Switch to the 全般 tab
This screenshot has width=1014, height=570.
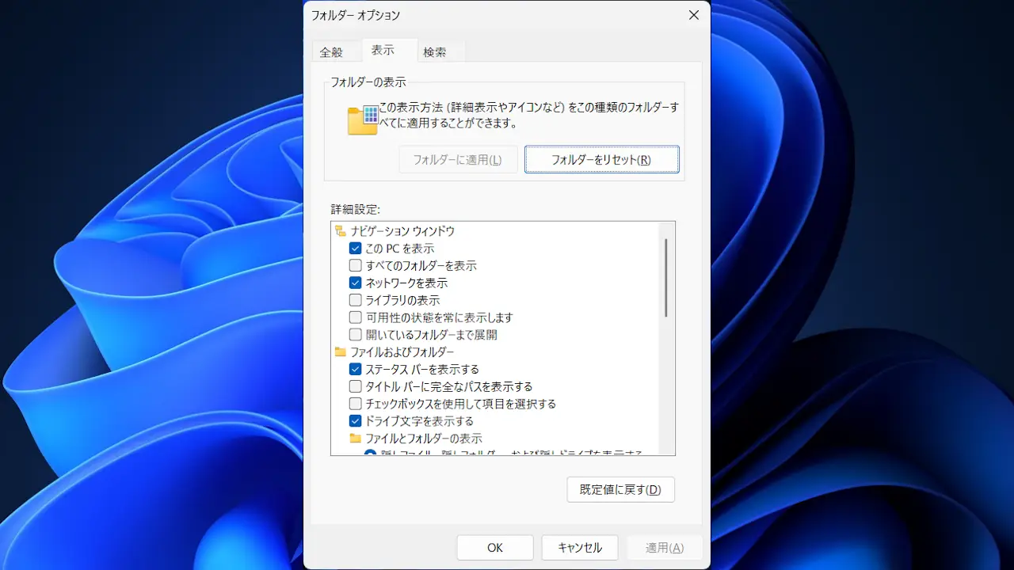pos(331,52)
